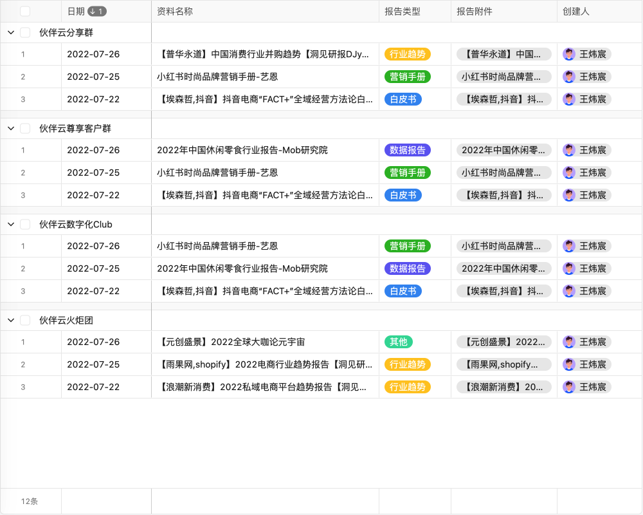Click 王炜宸's avatar in the 浪潮新消费 row
Image resolution: width=643 pixels, height=515 pixels.
click(569, 387)
